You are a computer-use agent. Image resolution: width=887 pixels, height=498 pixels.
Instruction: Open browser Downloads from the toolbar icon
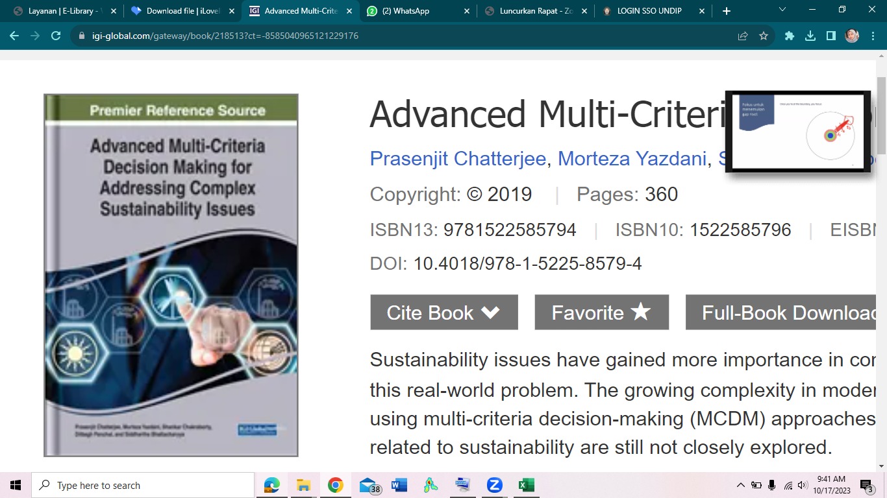click(x=809, y=36)
